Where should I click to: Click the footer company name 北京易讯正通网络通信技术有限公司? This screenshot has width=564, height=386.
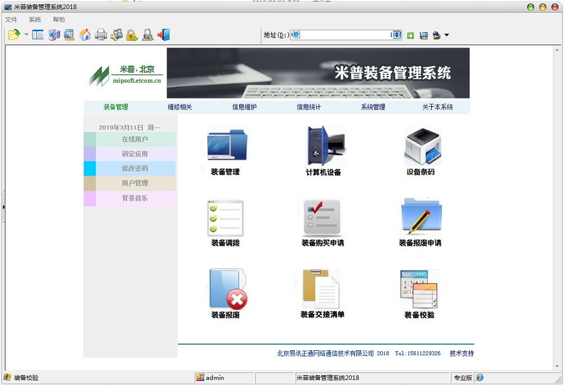[325, 354]
